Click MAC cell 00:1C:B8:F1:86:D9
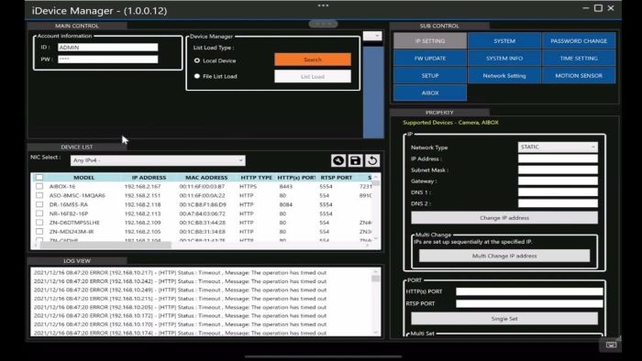This screenshot has height=361, width=642. [203, 204]
